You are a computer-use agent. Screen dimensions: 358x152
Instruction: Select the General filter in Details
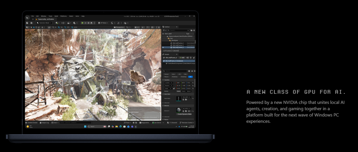(x=166, y=74)
